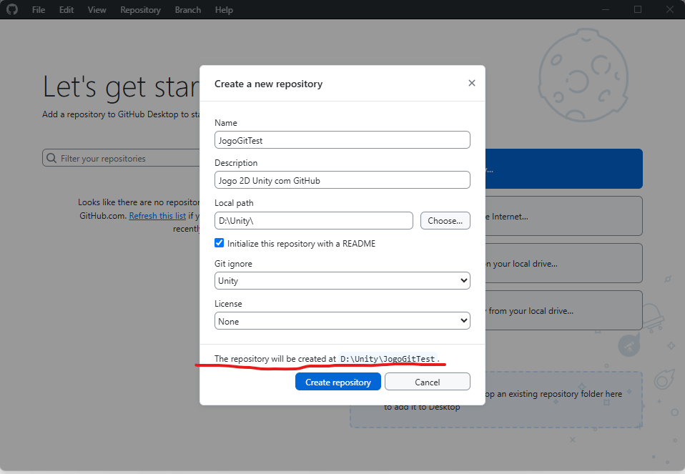The image size is (685, 474).
Task: Open the Branch menu
Action: (x=187, y=10)
